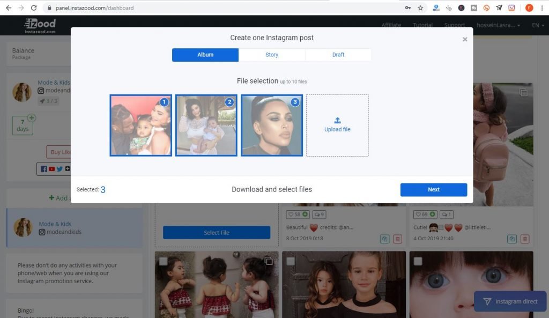549x318 pixels.
Task: Open the girl with pink backpack photo
Action: [x=503, y=144]
